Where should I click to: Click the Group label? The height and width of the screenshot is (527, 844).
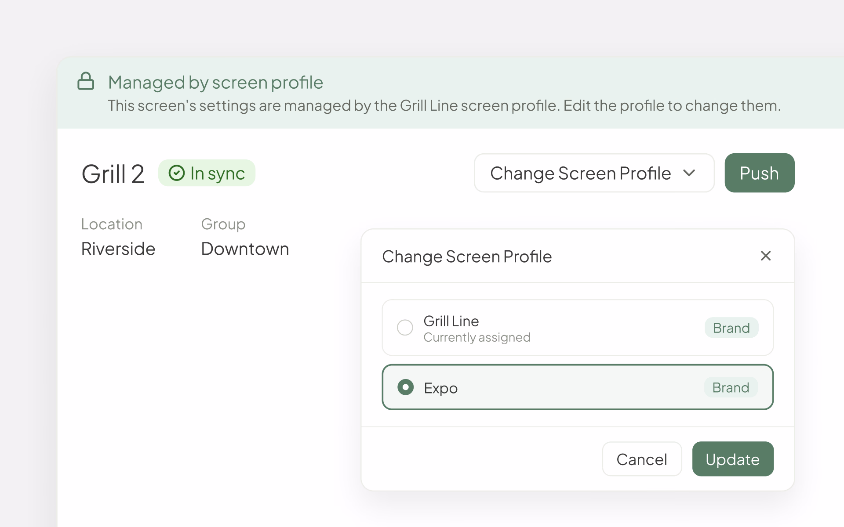coord(223,224)
